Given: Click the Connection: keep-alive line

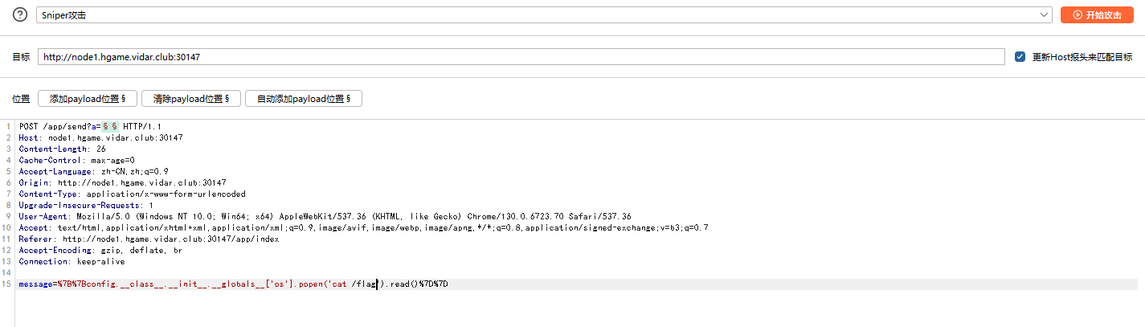Looking at the screenshot, I should click(x=72, y=262).
